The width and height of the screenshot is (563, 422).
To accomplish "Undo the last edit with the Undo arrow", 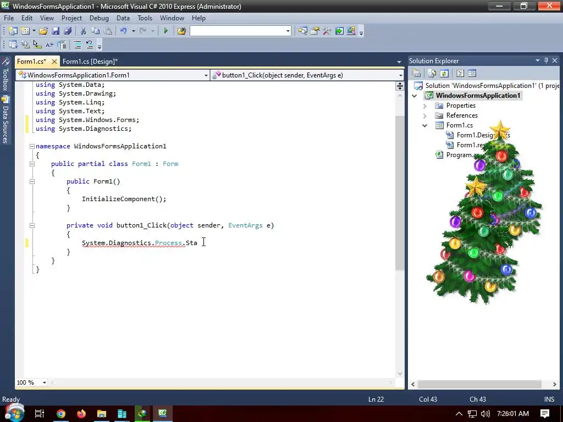I will [124, 31].
